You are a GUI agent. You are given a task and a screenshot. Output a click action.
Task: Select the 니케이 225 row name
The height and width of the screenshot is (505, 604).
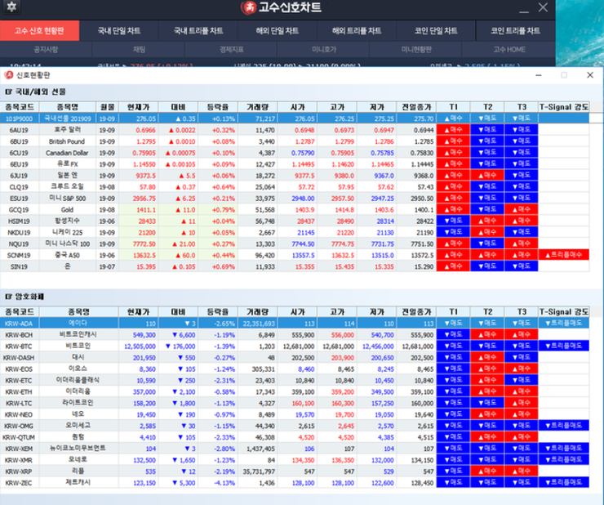(67, 232)
